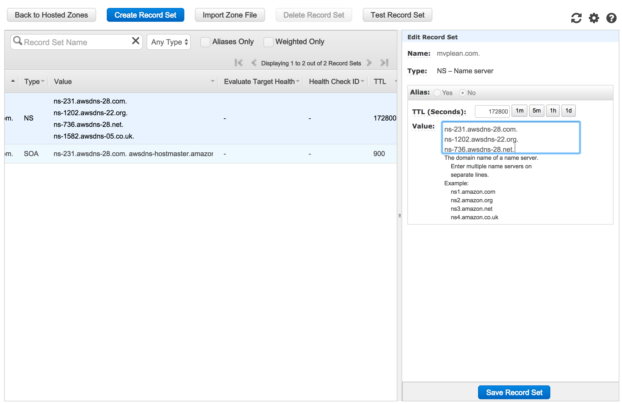Screen dimensions: 622x404
Task: Click the refresh icon
Action: pyautogui.click(x=576, y=18)
